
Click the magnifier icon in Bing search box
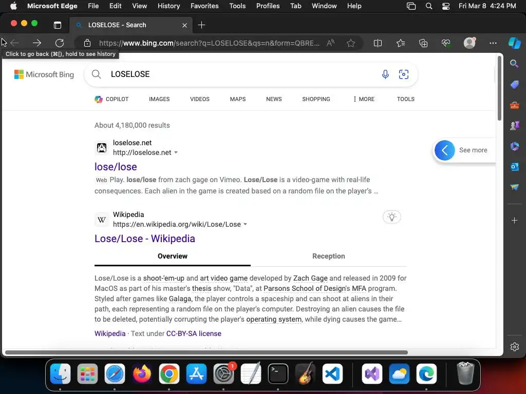(96, 74)
